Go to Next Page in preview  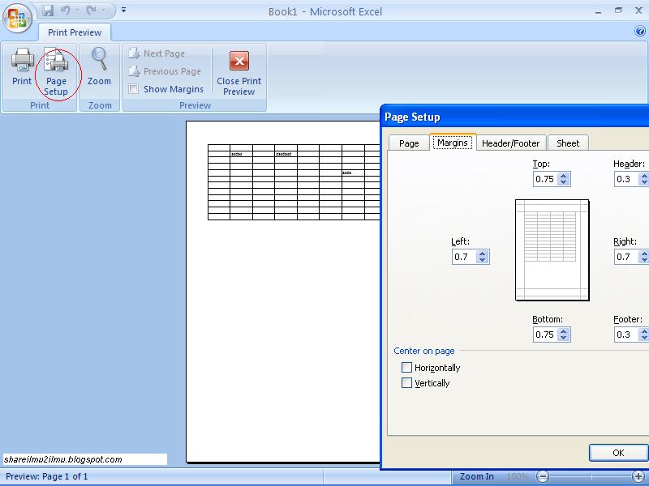point(157,53)
